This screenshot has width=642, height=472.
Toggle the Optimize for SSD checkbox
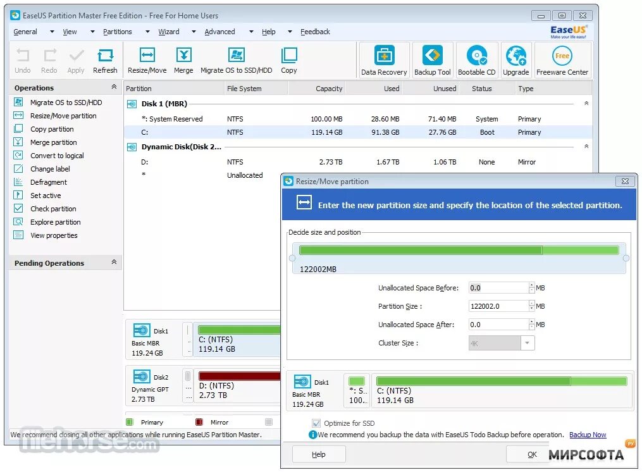click(316, 423)
